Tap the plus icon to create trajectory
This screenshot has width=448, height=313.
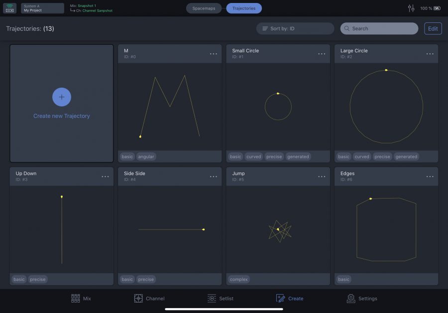(x=62, y=97)
